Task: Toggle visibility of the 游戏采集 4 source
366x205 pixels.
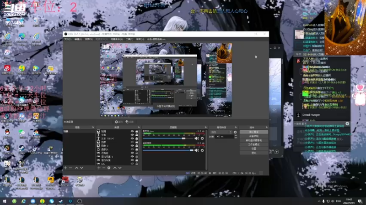Action: (x=132, y=157)
